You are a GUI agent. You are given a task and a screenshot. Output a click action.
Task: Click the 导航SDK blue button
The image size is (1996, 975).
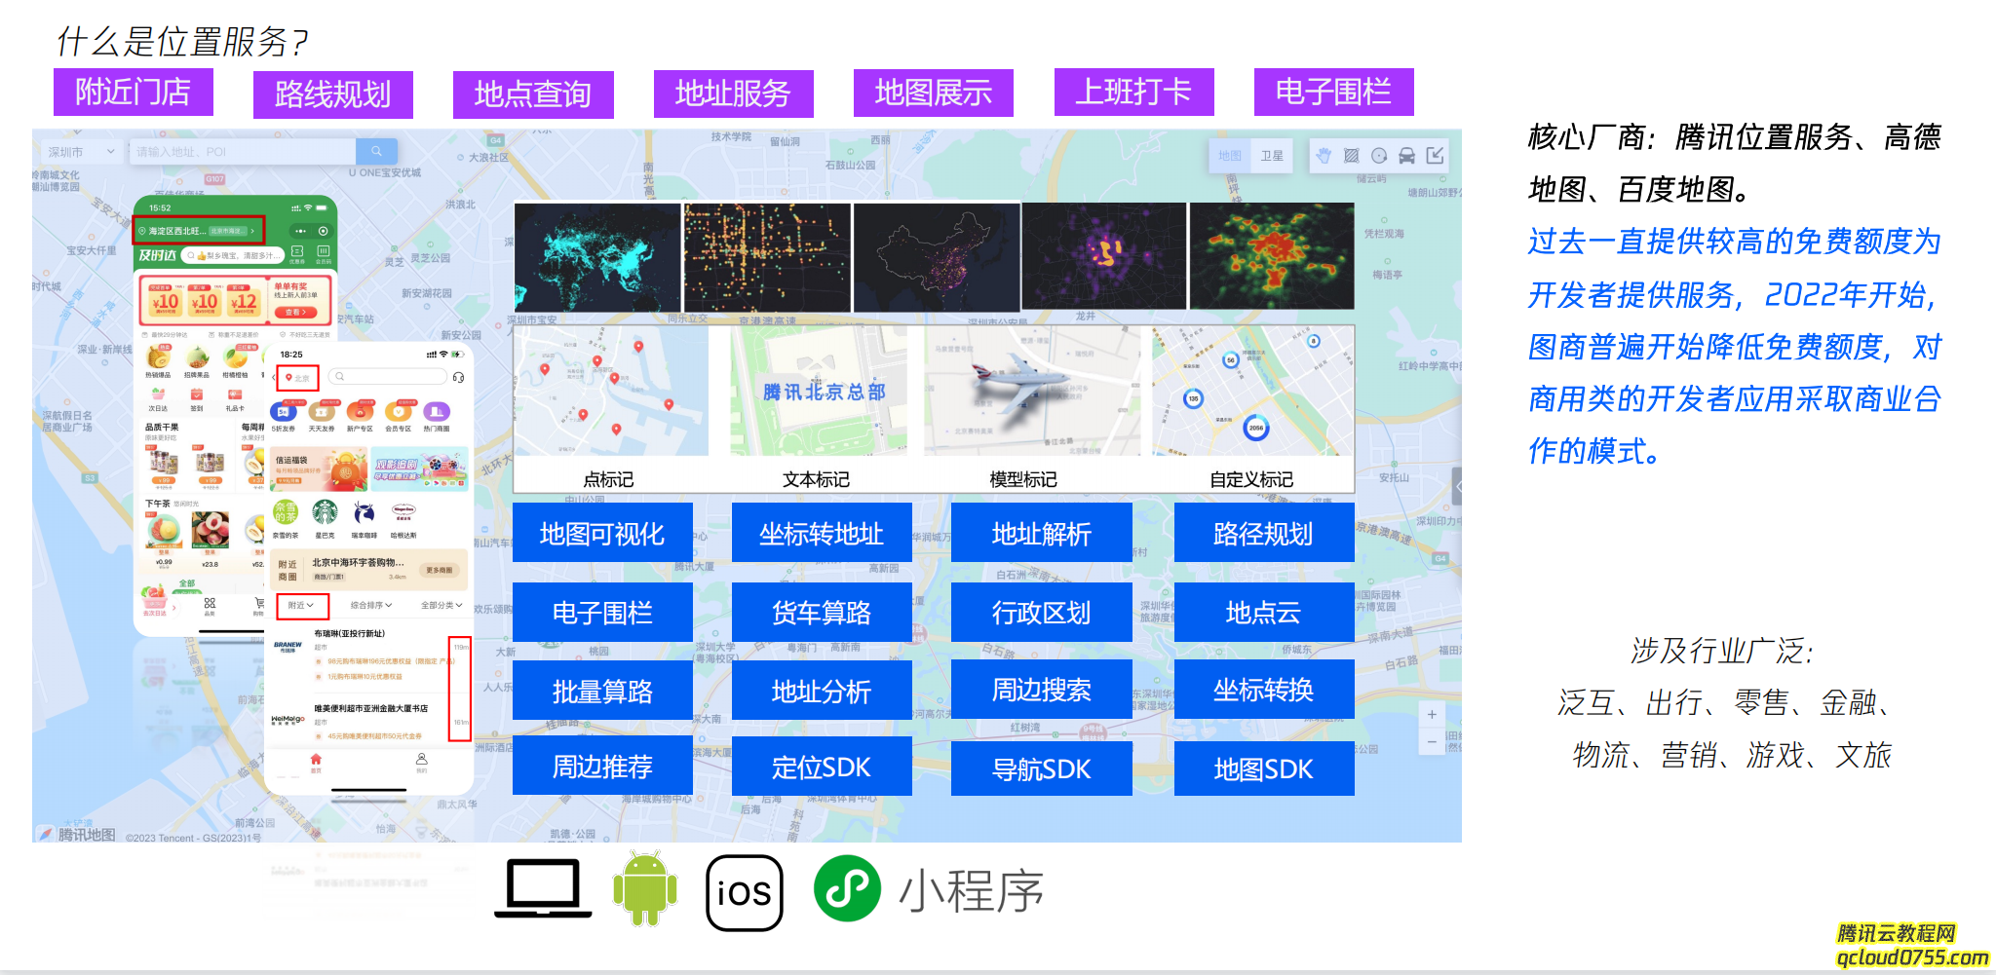pyautogui.click(x=1042, y=769)
